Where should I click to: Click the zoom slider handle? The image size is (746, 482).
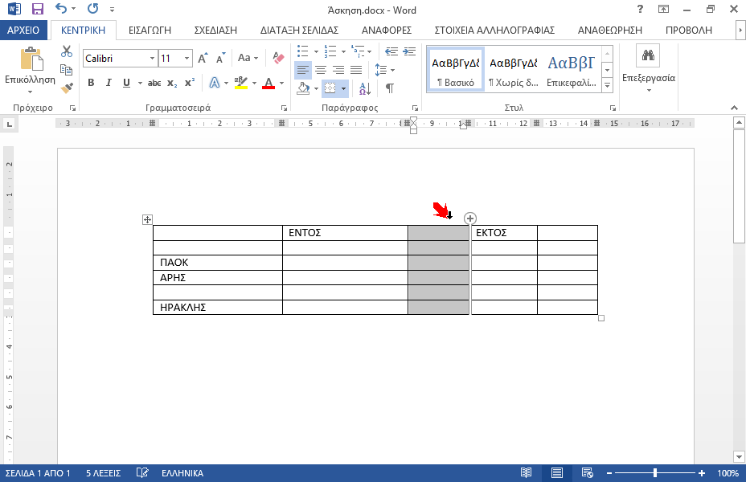[x=655, y=473]
